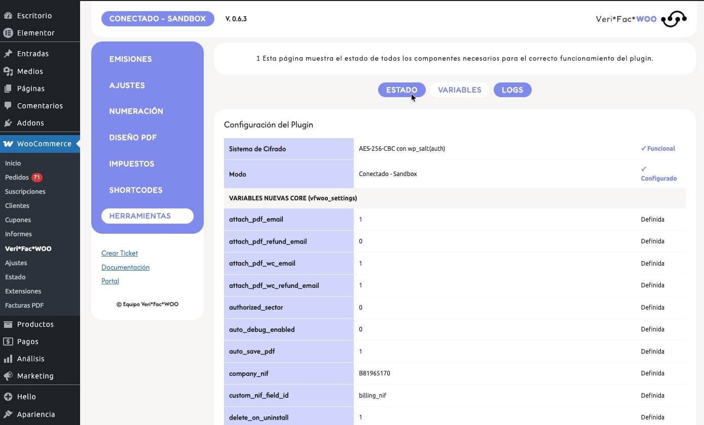Screen dimensions: 704x425
Task: Click the Comentarios speech bubble icon
Action: pyautogui.click(x=8, y=106)
